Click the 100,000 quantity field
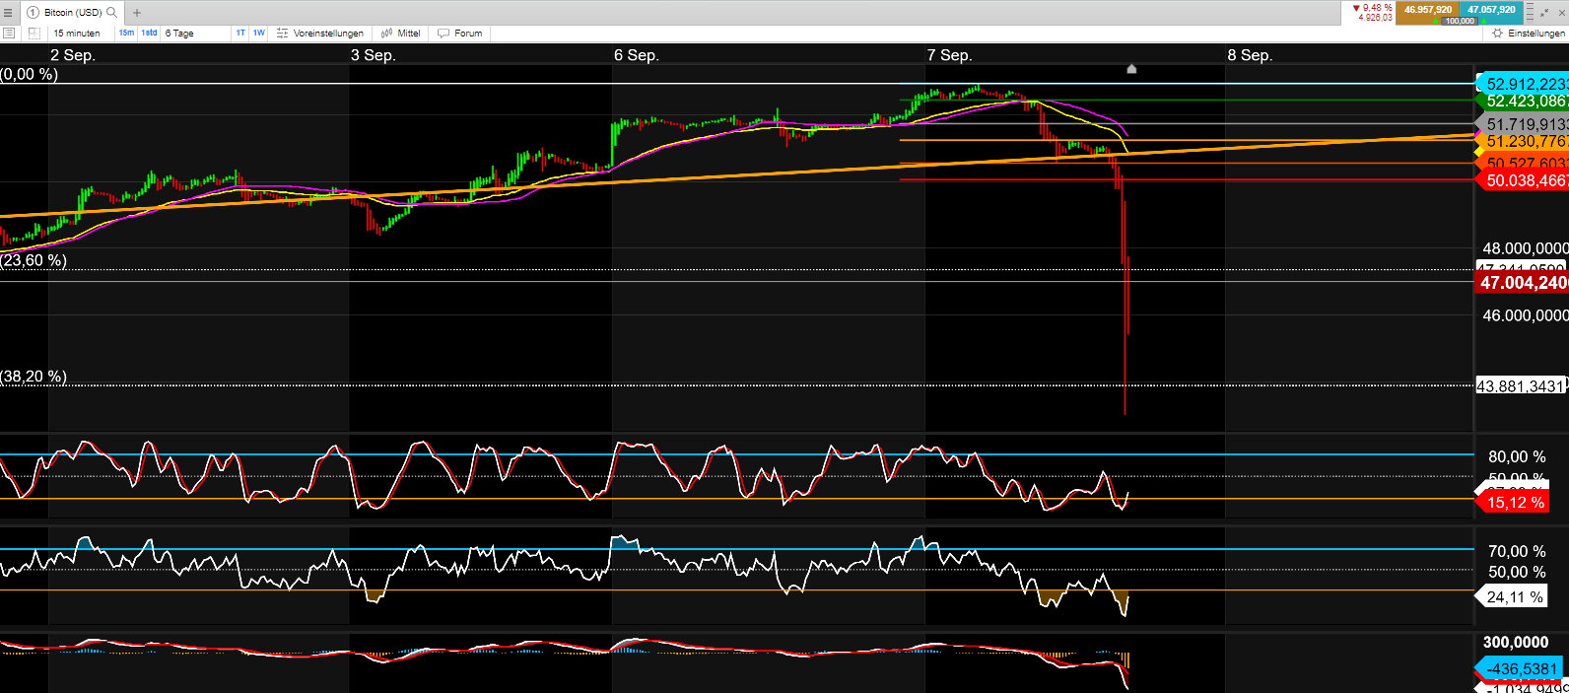The width and height of the screenshot is (1569, 693). click(x=1460, y=21)
